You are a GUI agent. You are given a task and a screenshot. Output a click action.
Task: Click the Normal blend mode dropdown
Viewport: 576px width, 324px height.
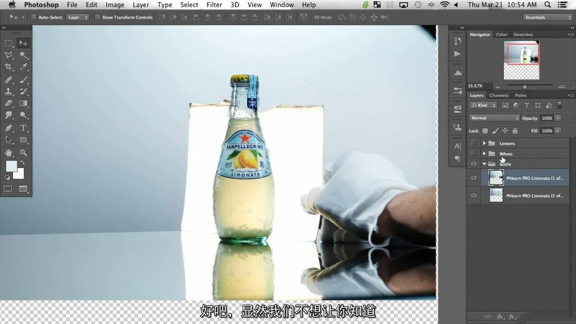[x=494, y=118]
